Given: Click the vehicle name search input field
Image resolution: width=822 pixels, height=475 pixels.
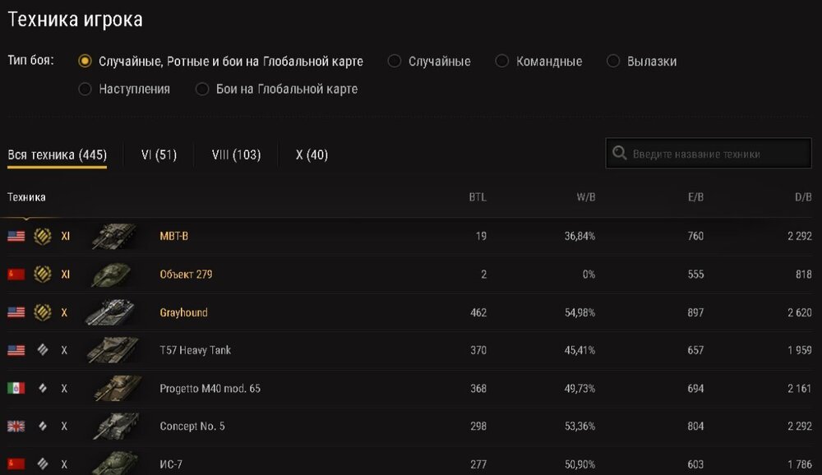Looking at the screenshot, I should tap(709, 153).
